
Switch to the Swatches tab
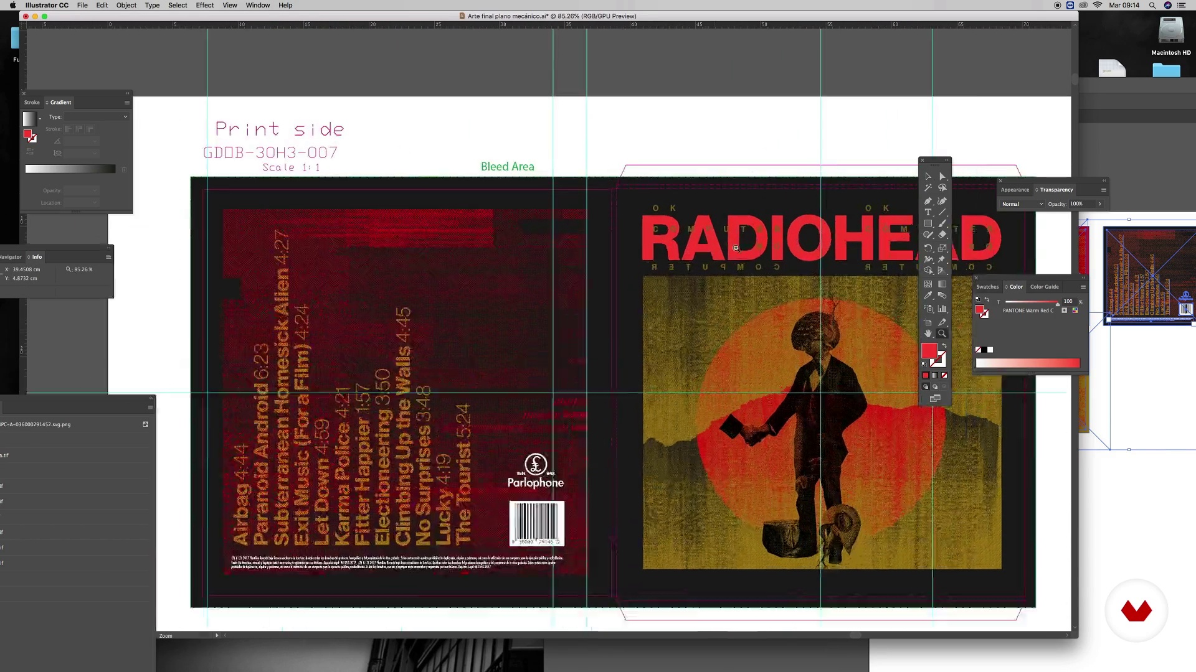(x=987, y=287)
